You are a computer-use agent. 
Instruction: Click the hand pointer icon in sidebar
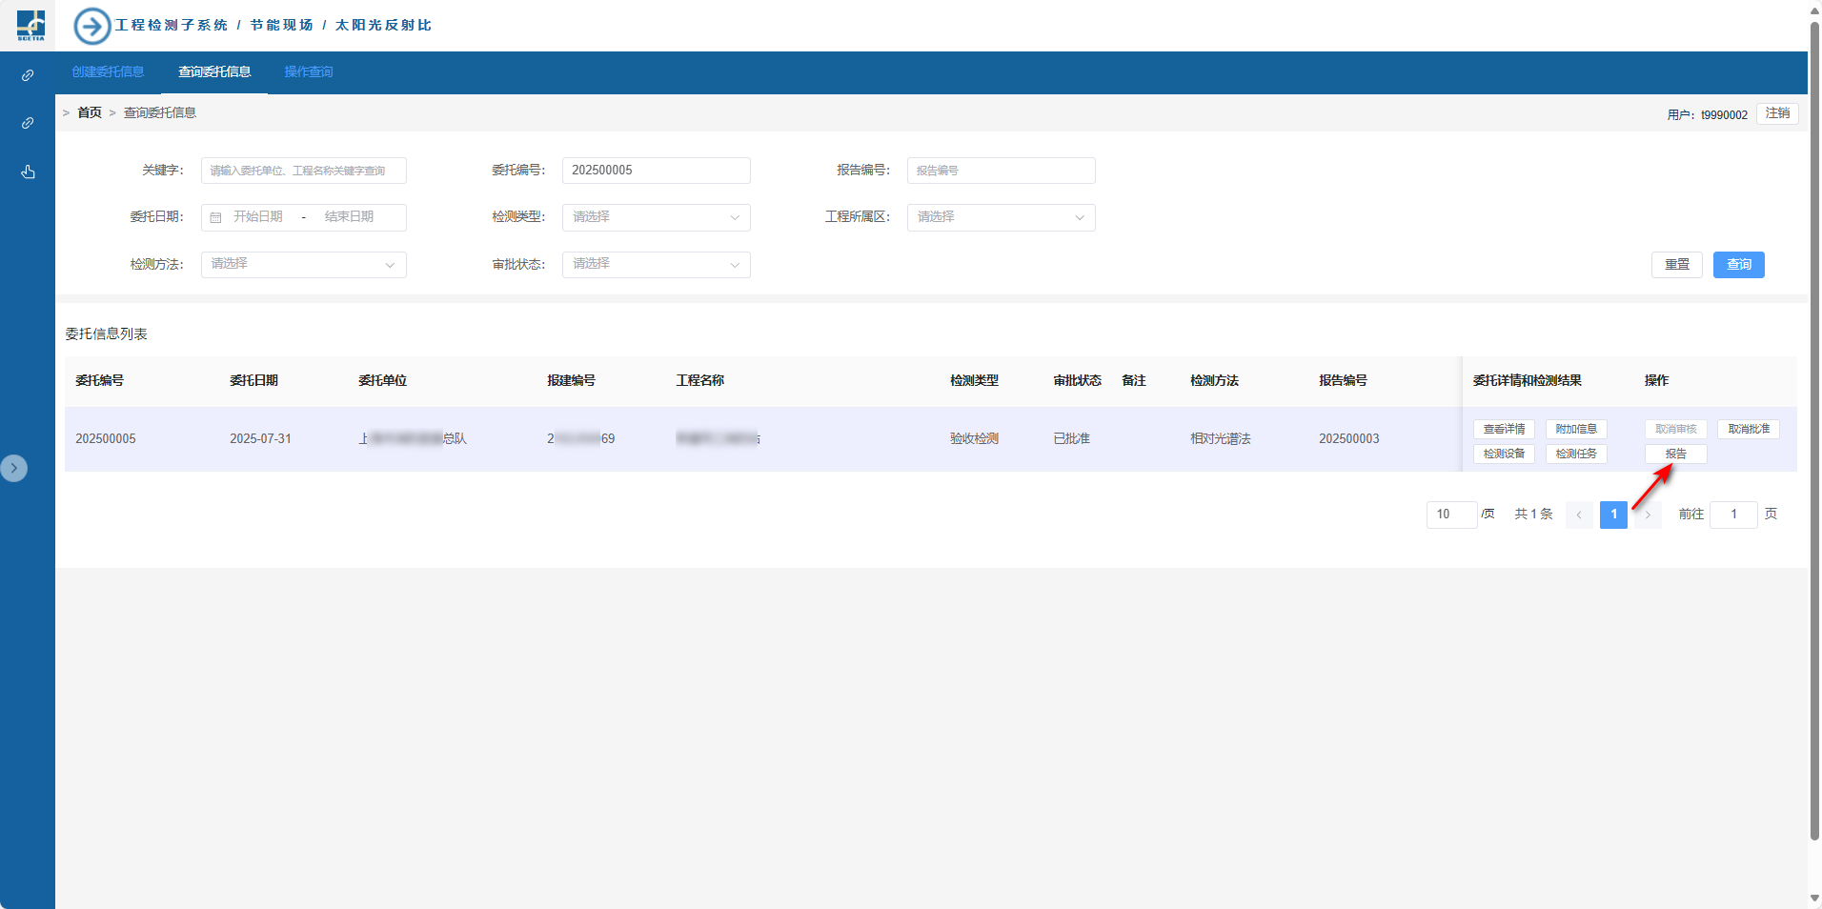click(x=28, y=172)
